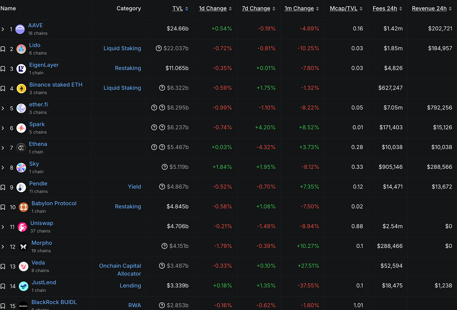Click the AAVE protocol logo icon
The width and height of the screenshot is (457, 310).
(20, 29)
